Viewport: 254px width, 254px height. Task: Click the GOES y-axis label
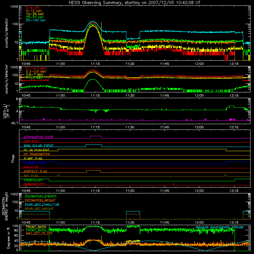coord(6,111)
